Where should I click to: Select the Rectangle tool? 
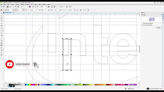pyautogui.click(x=2, y=28)
